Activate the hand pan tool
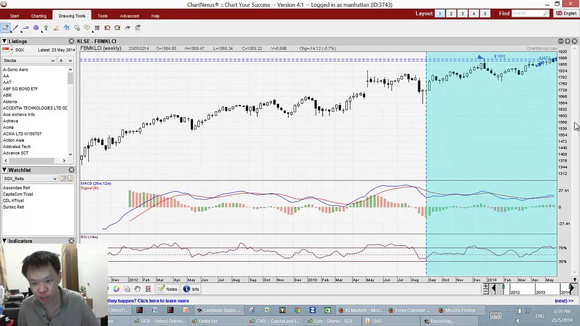This screenshot has width=580, height=326. tap(137, 289)
